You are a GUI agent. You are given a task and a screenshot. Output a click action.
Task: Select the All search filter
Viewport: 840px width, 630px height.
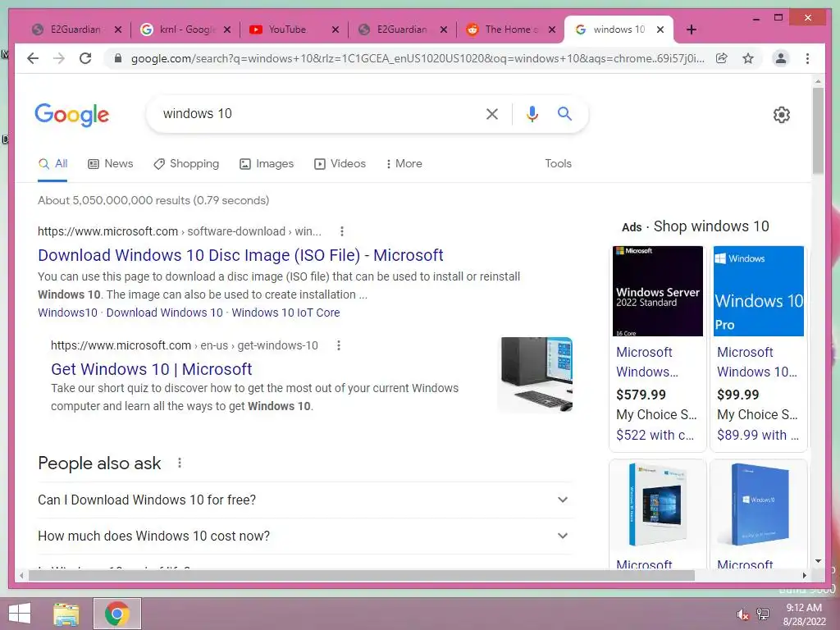[x=52, y=164]
